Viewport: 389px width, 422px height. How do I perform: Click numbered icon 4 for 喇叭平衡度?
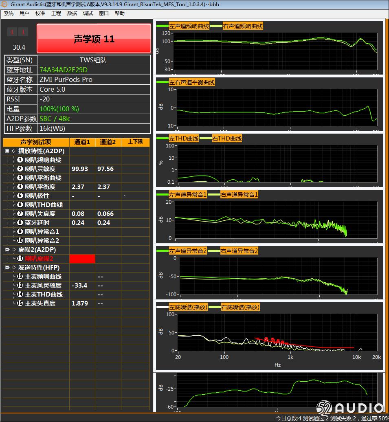click(20, 187)
